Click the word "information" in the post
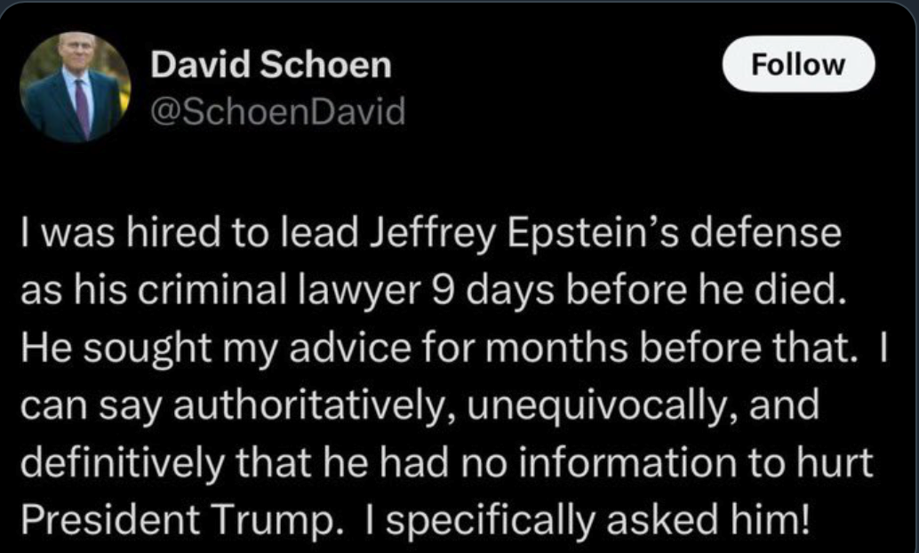The height and width of the screenshot is (553, 919). click(x=627, y=462)
